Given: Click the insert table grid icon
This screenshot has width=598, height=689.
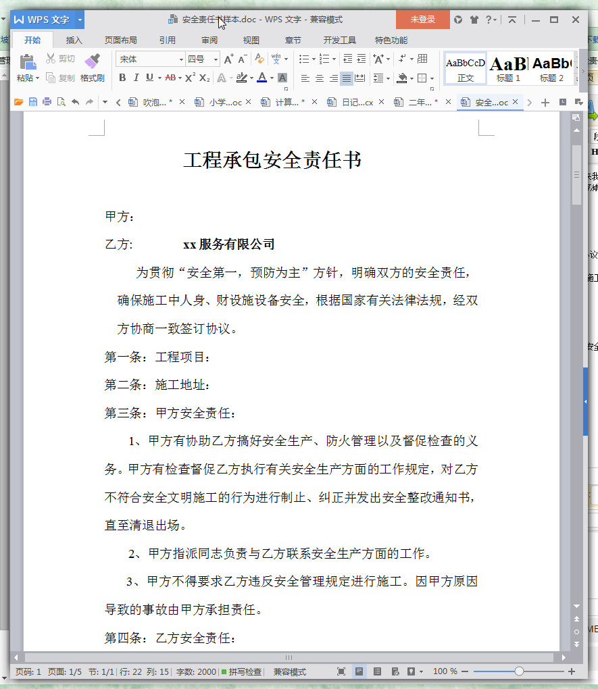Looking at the screenshot, I should coord(422,59).
